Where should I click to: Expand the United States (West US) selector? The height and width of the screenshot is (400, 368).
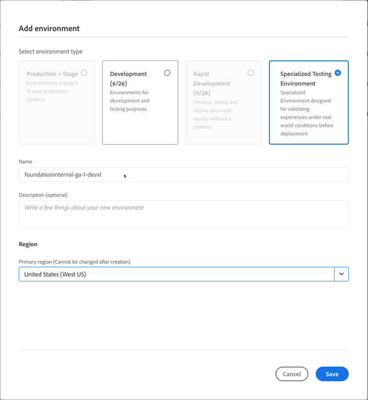[342, 274]
